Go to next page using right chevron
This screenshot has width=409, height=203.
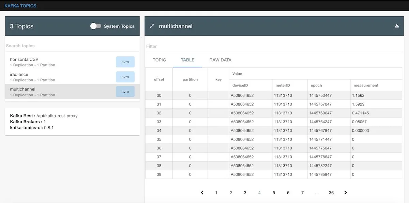(345, 192)
